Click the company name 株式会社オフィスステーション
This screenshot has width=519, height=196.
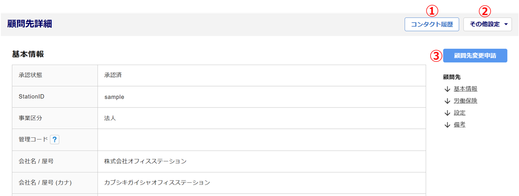click(145, 161)
